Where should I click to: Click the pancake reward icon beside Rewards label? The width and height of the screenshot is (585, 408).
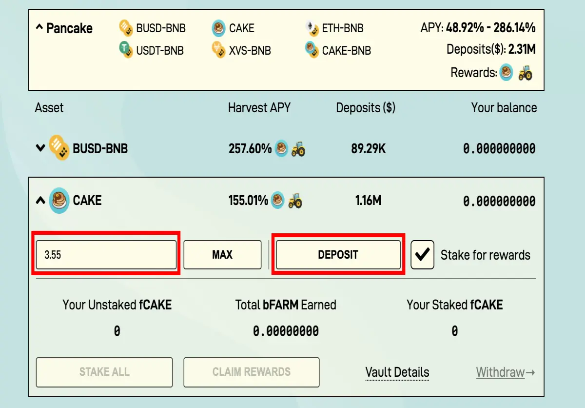(507, 73)
